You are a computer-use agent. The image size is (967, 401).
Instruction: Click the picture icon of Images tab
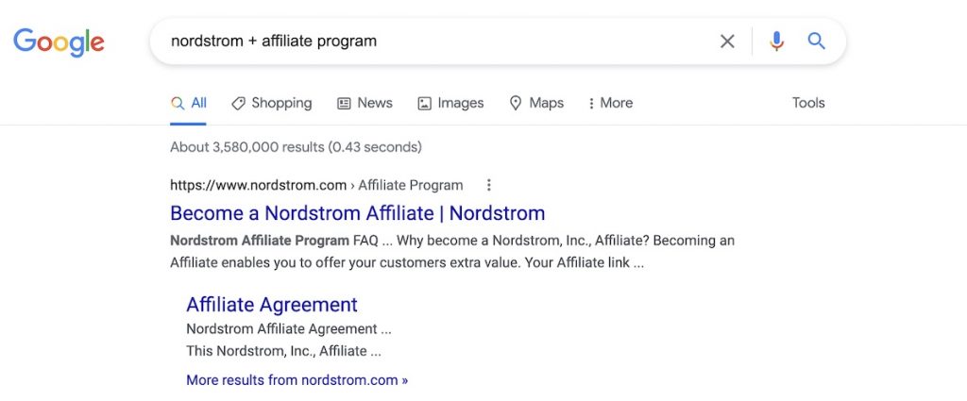point(424,104)
